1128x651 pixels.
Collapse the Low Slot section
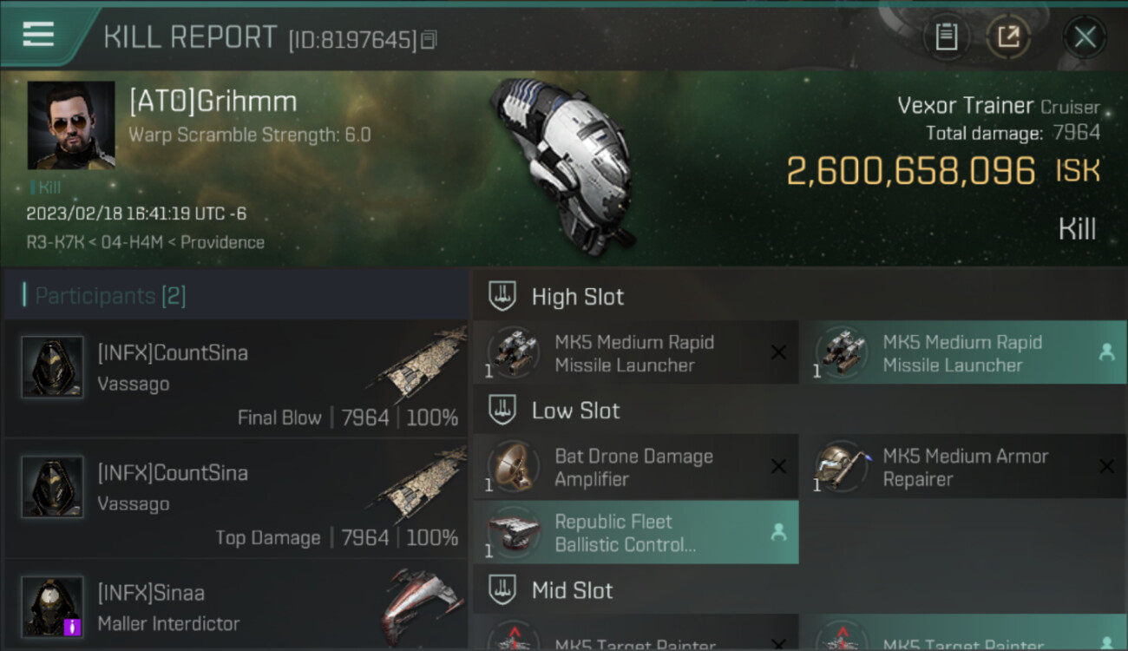(502, 410)
